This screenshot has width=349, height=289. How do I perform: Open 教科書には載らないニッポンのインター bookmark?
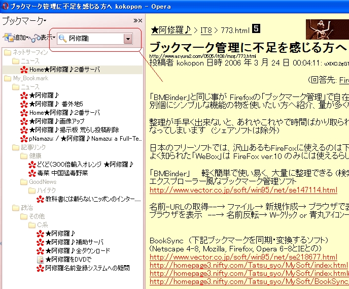[x=93, y=199]
